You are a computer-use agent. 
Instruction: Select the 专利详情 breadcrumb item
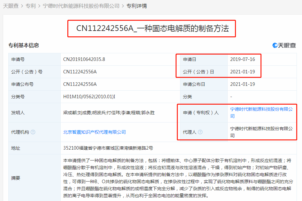point(137,6)
